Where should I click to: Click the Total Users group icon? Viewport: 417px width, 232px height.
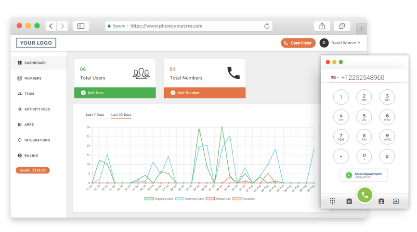pos(141,73)
